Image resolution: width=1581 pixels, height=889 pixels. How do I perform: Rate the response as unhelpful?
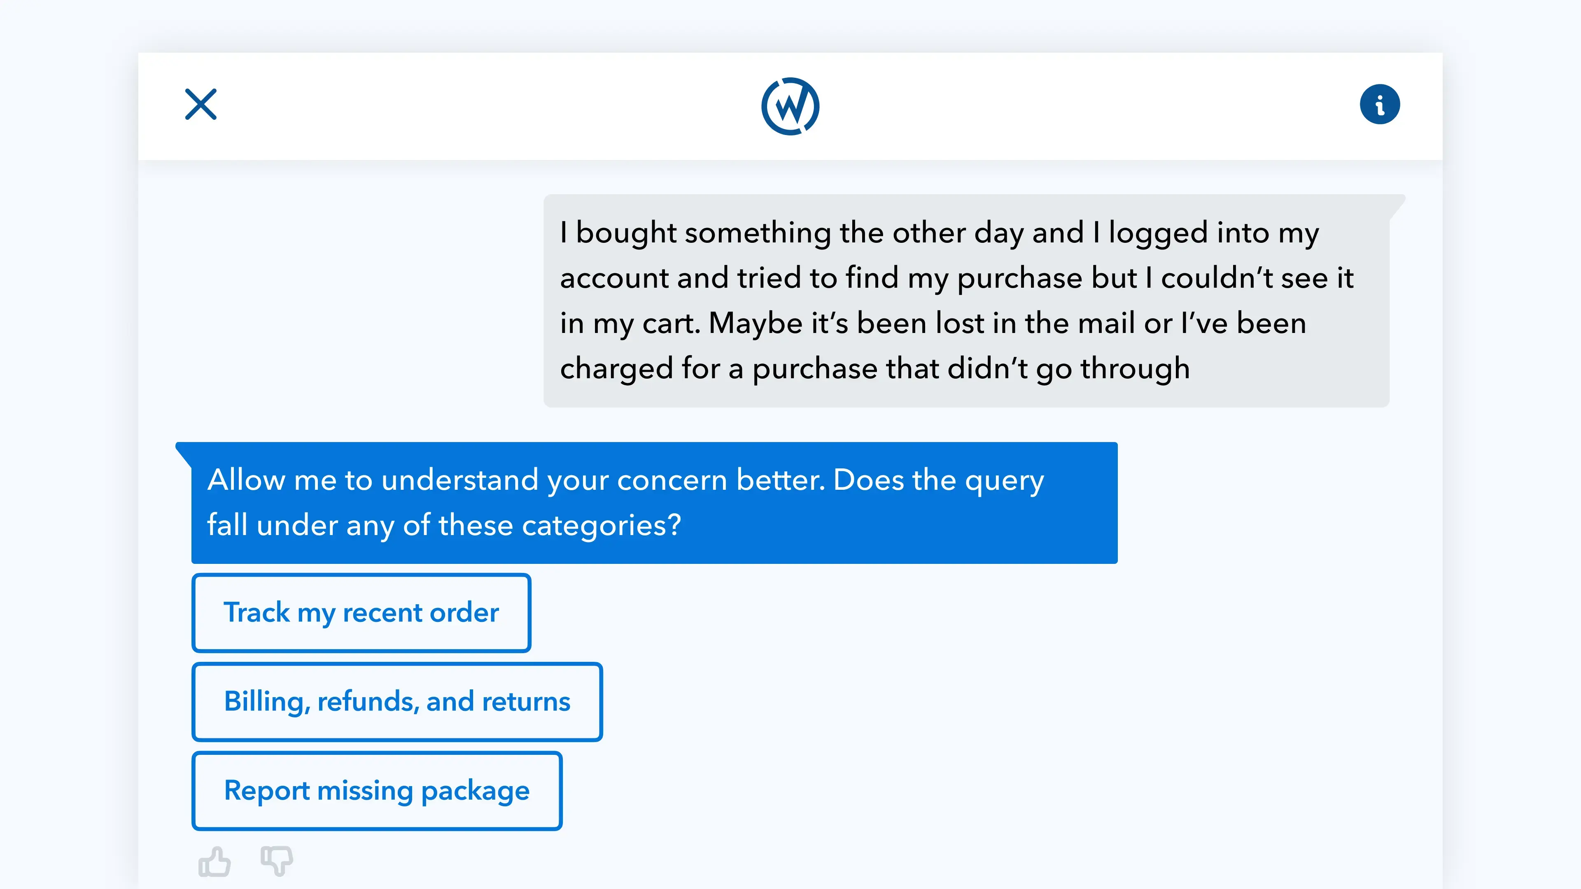(277, 861)
